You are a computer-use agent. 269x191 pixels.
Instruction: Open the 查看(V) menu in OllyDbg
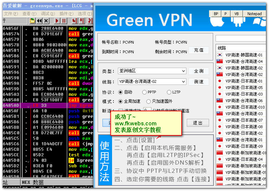[29, 14]
